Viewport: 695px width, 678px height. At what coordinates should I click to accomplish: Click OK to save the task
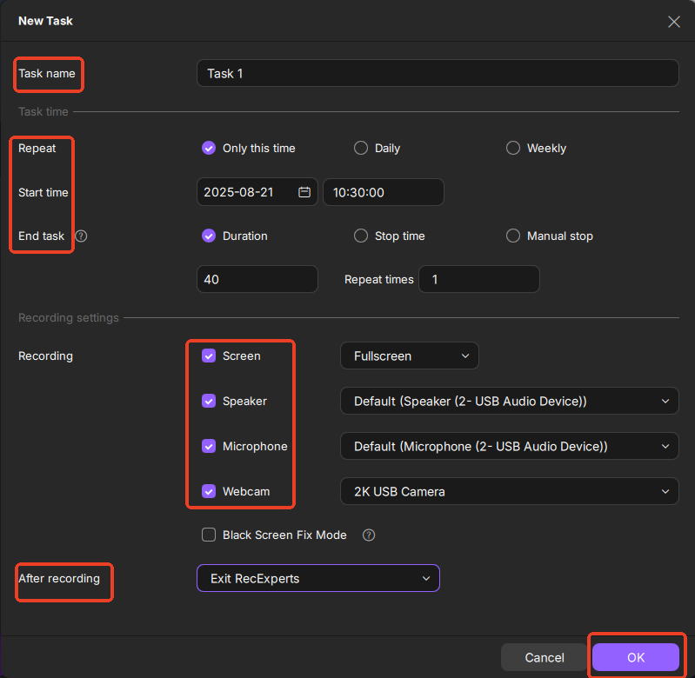point(636,657)
